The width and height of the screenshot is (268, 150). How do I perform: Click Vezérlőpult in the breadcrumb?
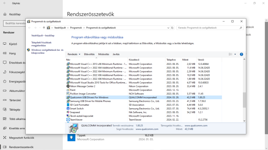coord(60,28)
